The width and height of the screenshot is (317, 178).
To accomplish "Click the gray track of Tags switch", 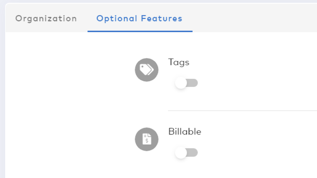I will click(x=193, y=83).
